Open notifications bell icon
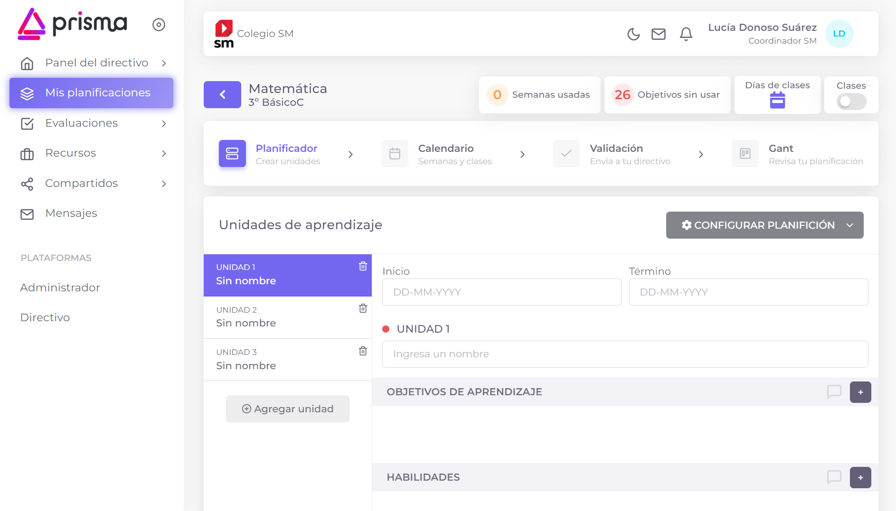This screenshot has width=896, height=511. pos(686,34)
